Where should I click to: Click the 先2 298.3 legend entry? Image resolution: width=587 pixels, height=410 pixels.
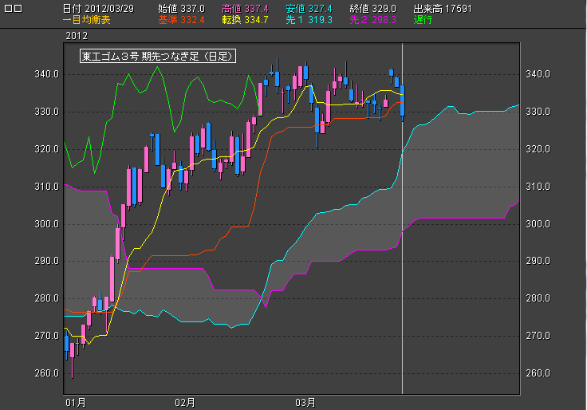point(373,19)
